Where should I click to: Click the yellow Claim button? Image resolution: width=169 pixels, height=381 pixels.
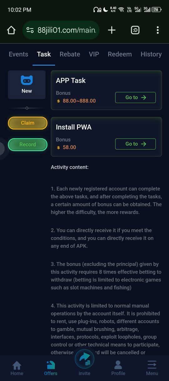28,123
